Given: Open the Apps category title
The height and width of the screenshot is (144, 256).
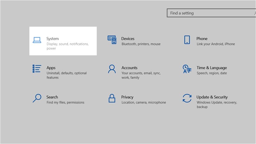Looking at the screenshot, I should click(x=51, y=68).
